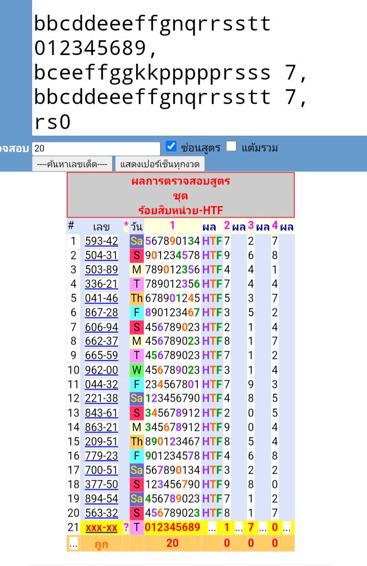This screenshot has height=566, width=367.
Task: Click the แสดงเปอร์เซ็นทุกงวด button
Action: coord(160,164)
